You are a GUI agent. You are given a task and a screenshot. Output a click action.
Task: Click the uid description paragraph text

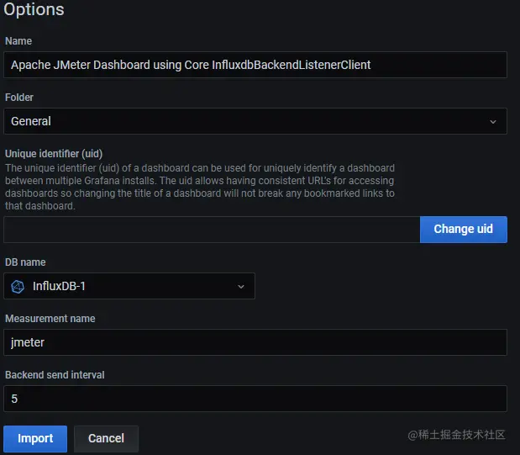click(x=200, y=187)
